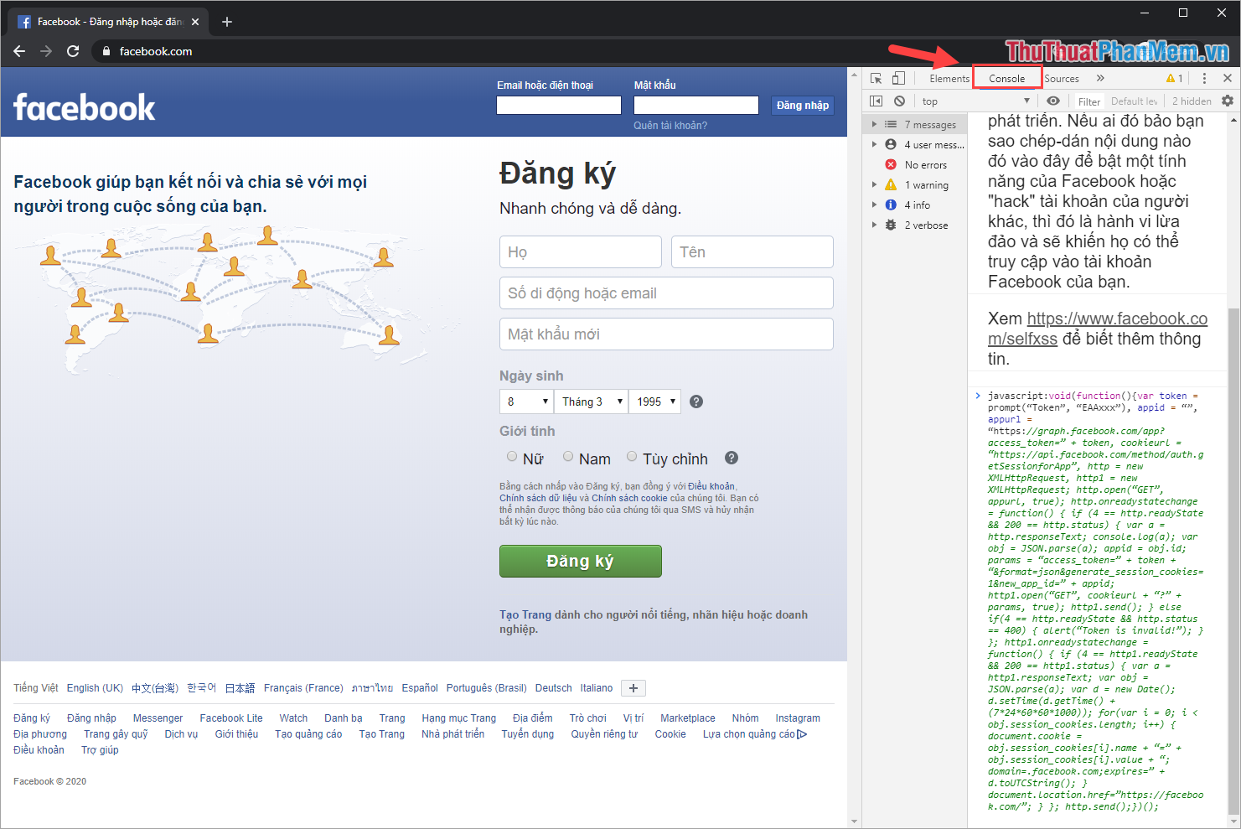Choose the Tùy chỉnh gender option
Viewport: 1241px width, 829px height.
click(x=631, y=457)
